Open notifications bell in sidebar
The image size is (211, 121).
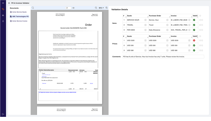[x=3, y=21]
